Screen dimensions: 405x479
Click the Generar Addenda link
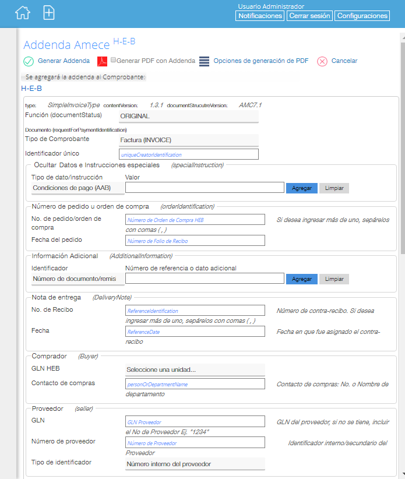64,61
